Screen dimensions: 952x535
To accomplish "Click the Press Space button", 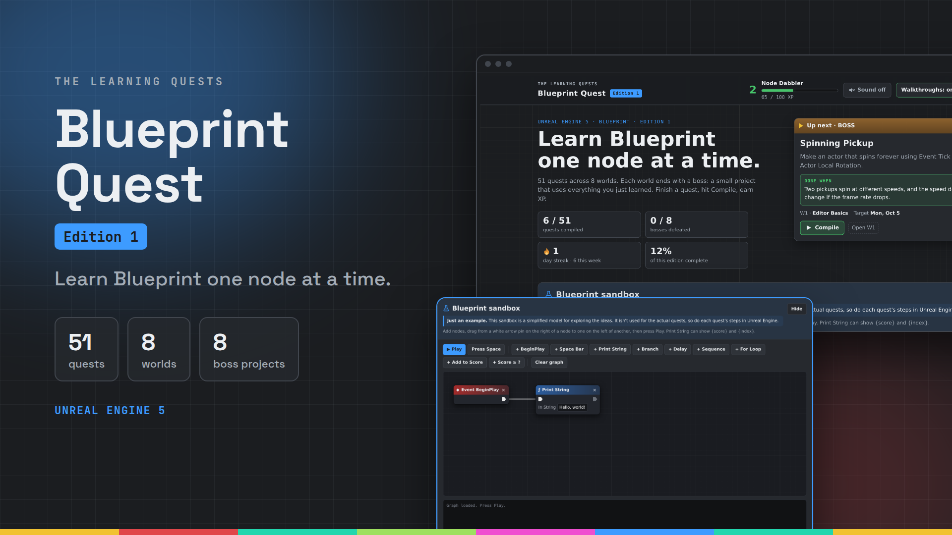I will (x=486, y=349).
